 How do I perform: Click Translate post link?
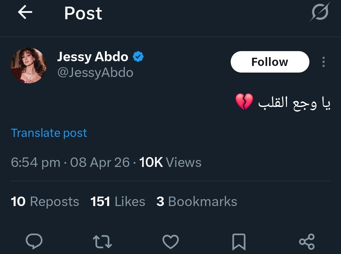click(49, 133)
